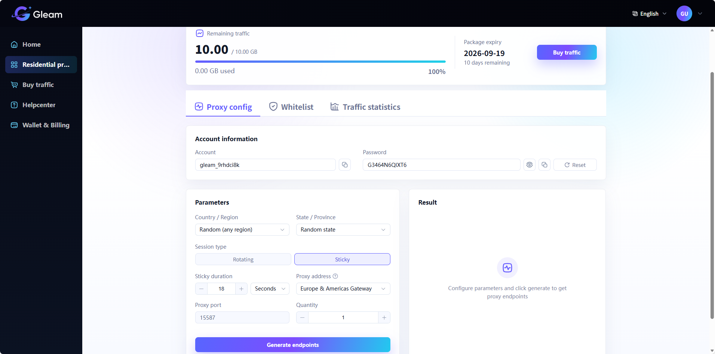Copy the account name gleam_9rhdci8k

(344, 165)
